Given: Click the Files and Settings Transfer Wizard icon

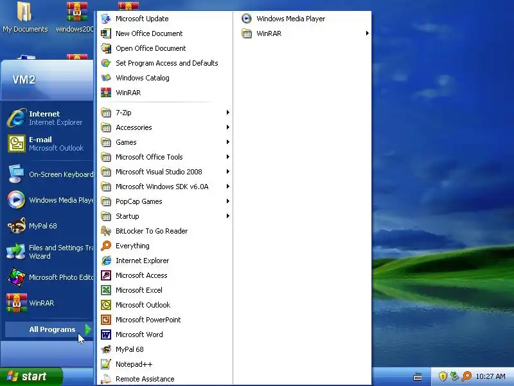Looking at the screenshot, I should point(15,252).
